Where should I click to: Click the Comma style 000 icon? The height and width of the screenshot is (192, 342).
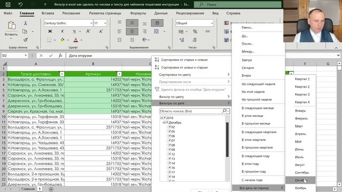click(208, 31)
